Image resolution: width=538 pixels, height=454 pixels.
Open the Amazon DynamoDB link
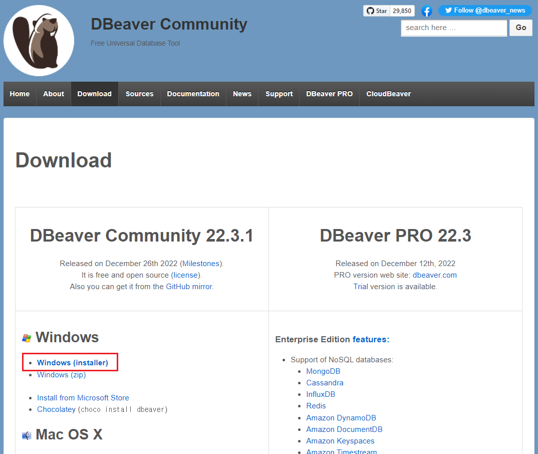341,418
